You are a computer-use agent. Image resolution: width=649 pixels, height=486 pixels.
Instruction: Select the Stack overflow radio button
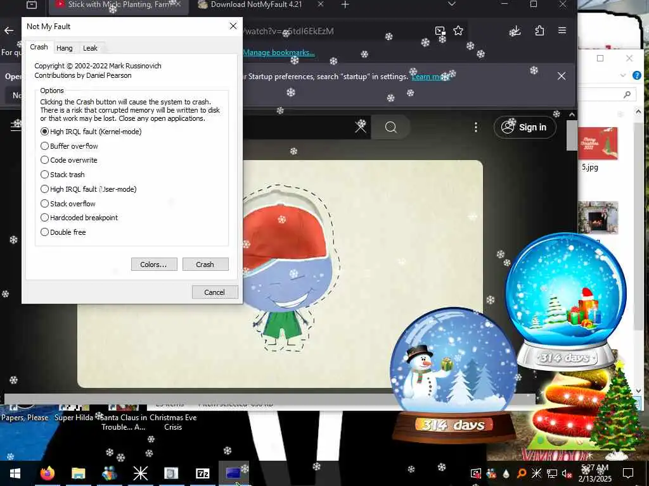(x=68, y=203)
